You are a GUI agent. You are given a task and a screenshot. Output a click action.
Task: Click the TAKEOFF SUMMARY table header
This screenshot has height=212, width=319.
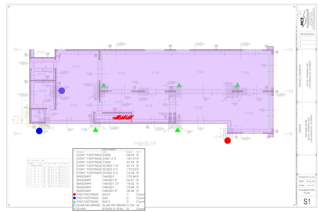coord(109,150)
